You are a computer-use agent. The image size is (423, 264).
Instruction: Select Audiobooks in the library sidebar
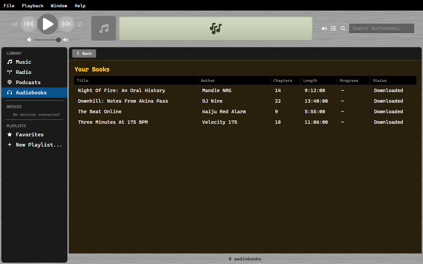(34, 93)
